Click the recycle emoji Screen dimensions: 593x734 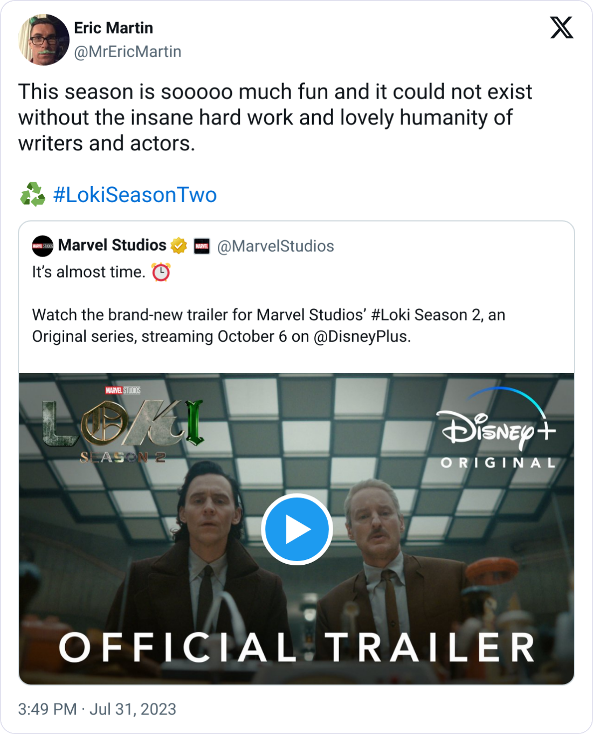(32, 195)
